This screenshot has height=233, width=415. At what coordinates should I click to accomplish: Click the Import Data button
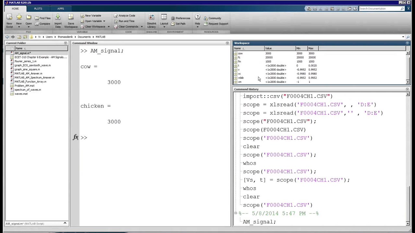coord(58,21)
